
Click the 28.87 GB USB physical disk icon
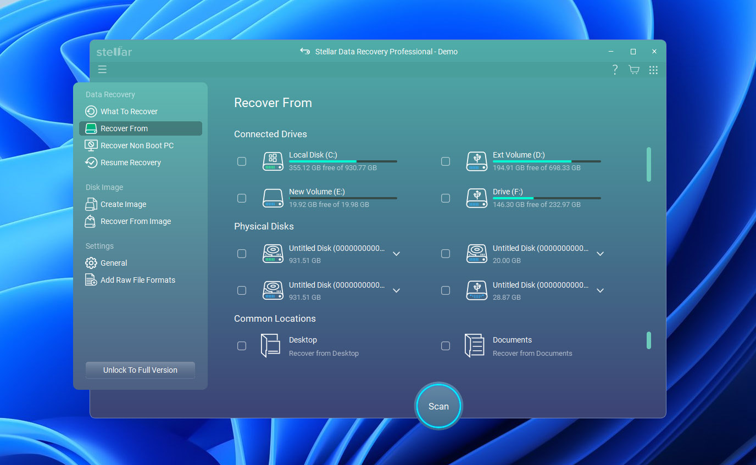click(477, 290)
